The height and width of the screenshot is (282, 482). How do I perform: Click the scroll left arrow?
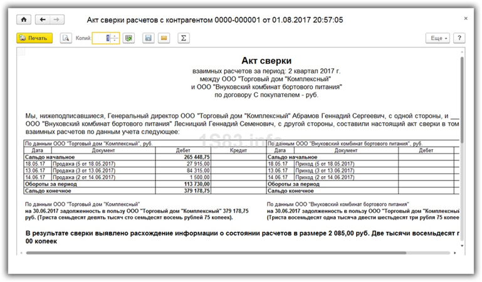tap(21, 253)
